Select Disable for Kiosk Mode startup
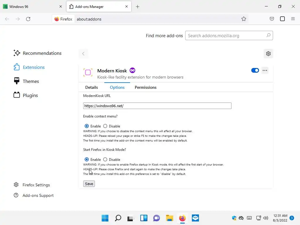This screenshot has width=300, height=225. (105, 159)
